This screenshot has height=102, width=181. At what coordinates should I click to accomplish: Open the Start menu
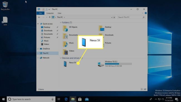(3, 99)
